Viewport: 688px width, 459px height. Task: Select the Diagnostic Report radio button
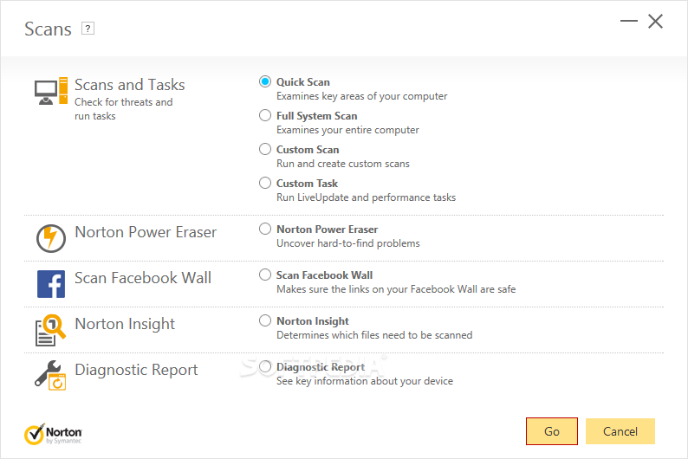pyautogui.click(x=265, y=366)
